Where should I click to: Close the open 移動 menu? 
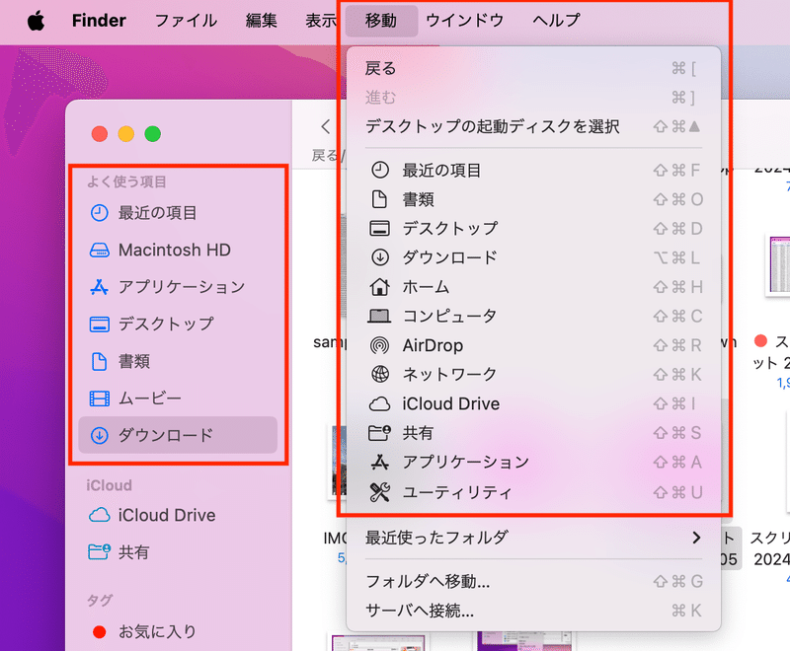(381, 21)
